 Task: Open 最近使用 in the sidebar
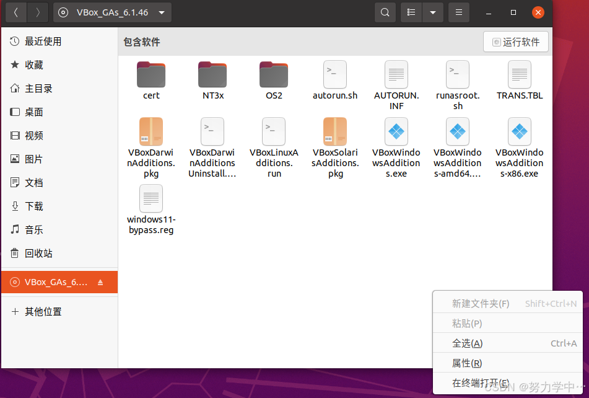59,42
